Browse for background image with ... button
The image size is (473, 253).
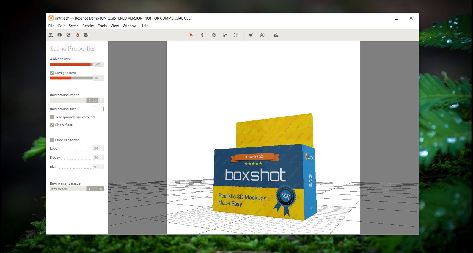pyautogui.click(x=95, y=100)
